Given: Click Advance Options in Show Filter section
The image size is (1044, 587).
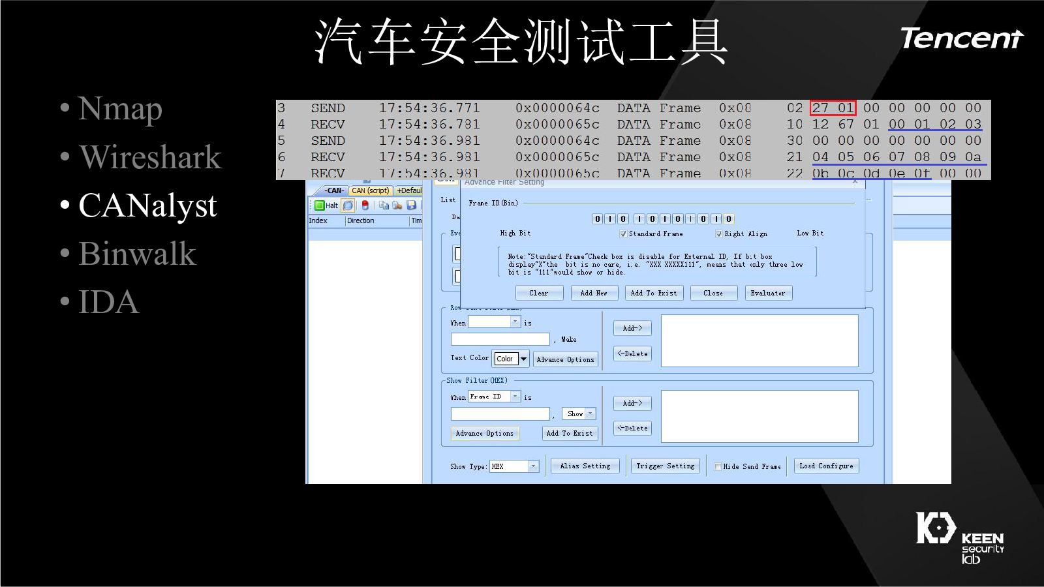Looking at the screenshot, I should coord(485,433).
